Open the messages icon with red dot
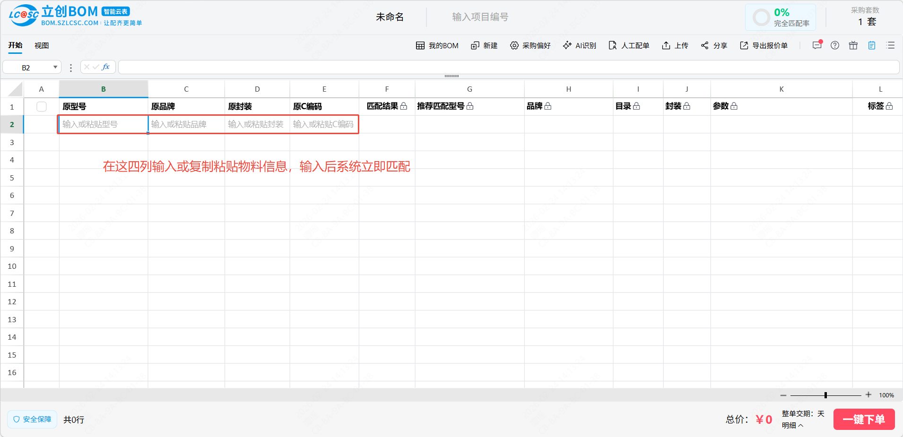Screen dimensions: 903x437 pyautogui.click(x=816, y=45)
